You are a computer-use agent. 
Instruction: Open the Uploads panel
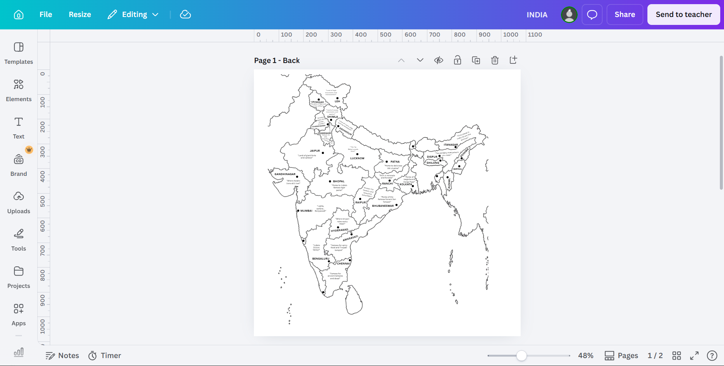tap(18, 203)
